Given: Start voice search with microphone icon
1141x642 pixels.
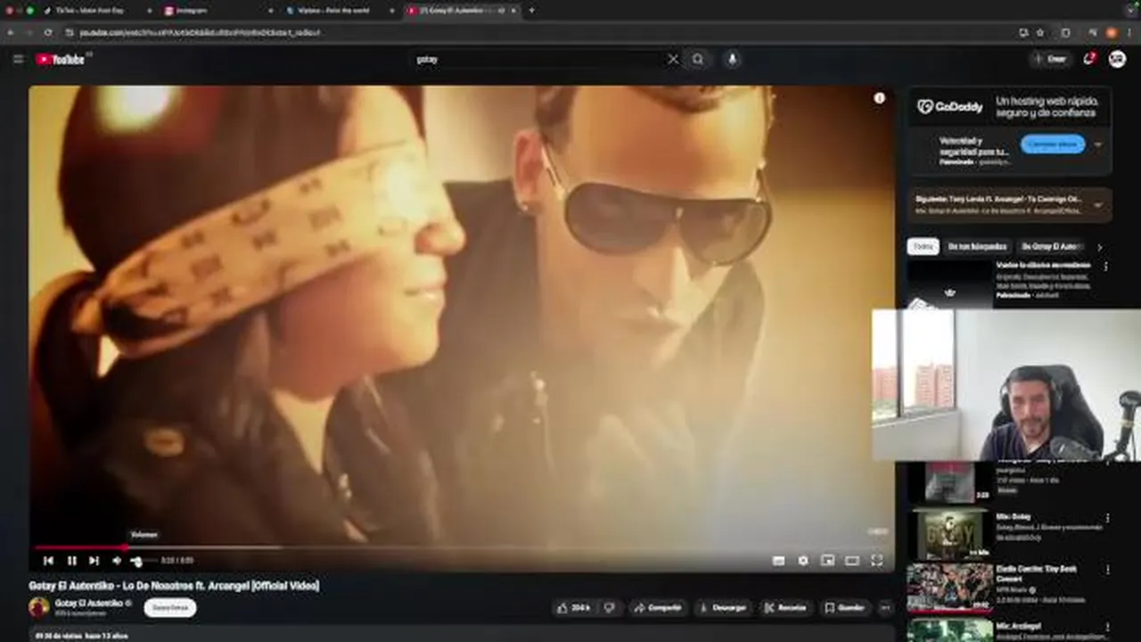Looking at the screenshot, I should [x=732, y=59].
